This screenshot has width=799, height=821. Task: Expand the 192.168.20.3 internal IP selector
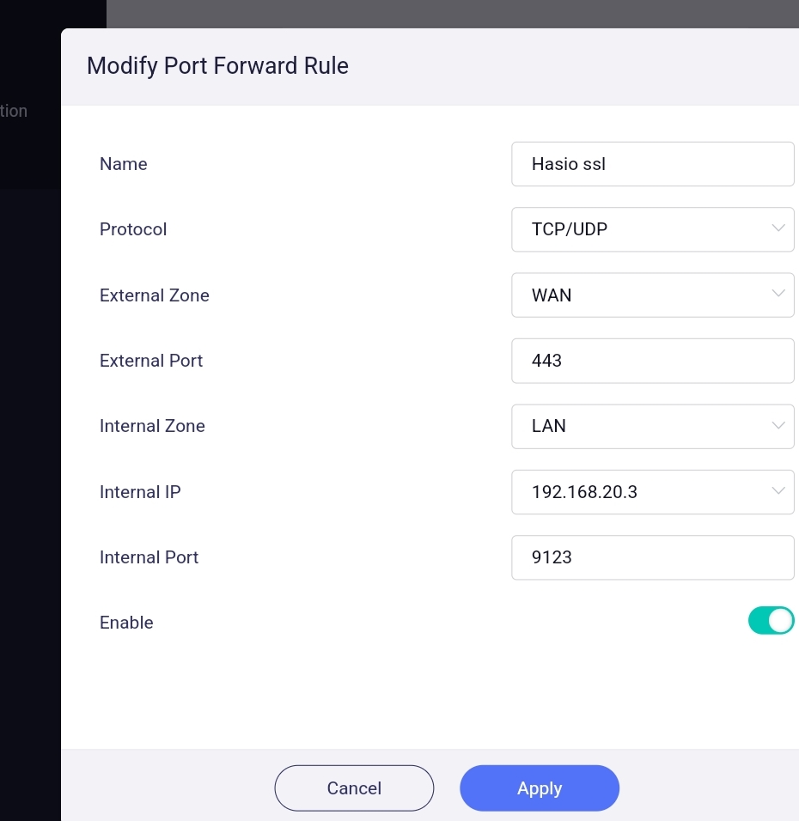(652, 492)
